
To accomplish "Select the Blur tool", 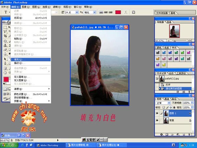I will [x=5, y=54].
